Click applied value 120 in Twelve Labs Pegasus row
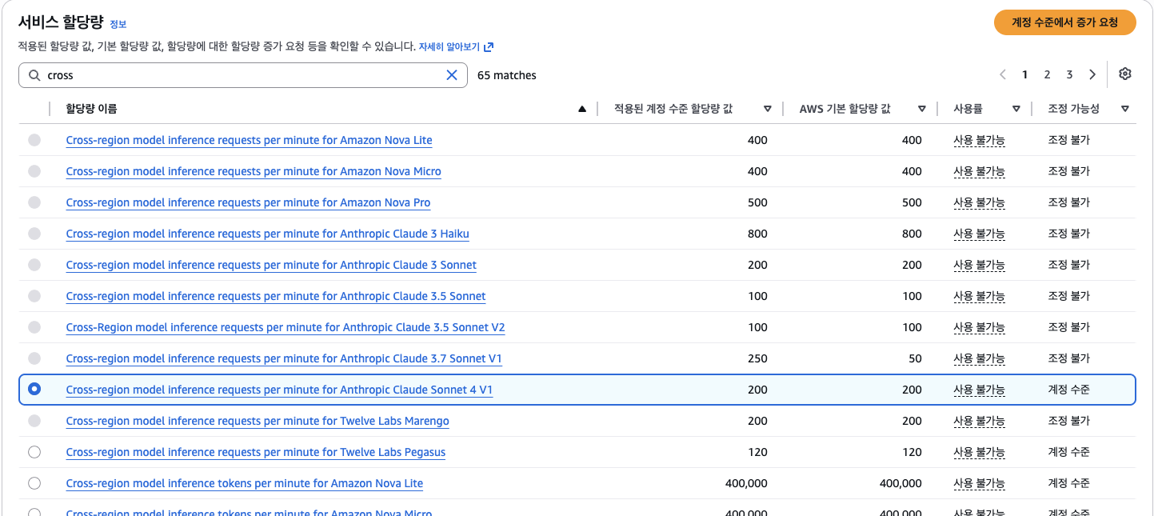The height and width of the screenshot is (516, 1154). coord(757,452)
